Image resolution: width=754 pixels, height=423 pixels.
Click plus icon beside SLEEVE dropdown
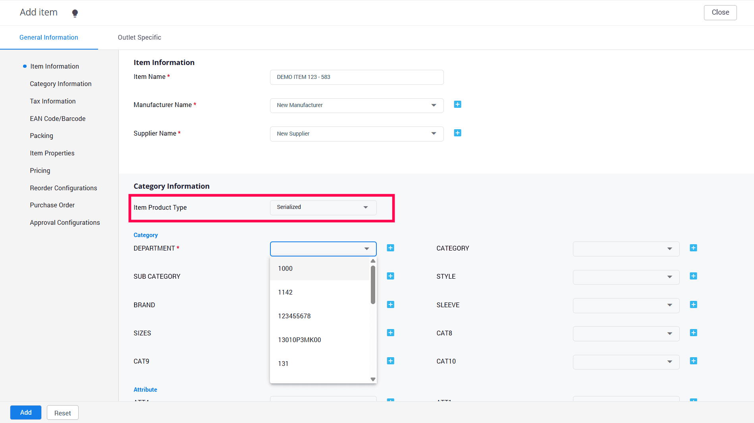693,305
